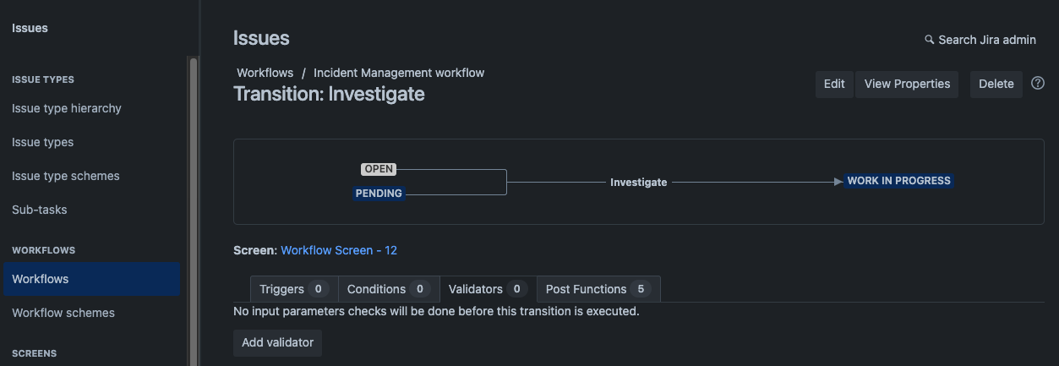This screenshot has height=366, width=1059.
Task: Open View Properties for the transition
Action: [907, 84]
